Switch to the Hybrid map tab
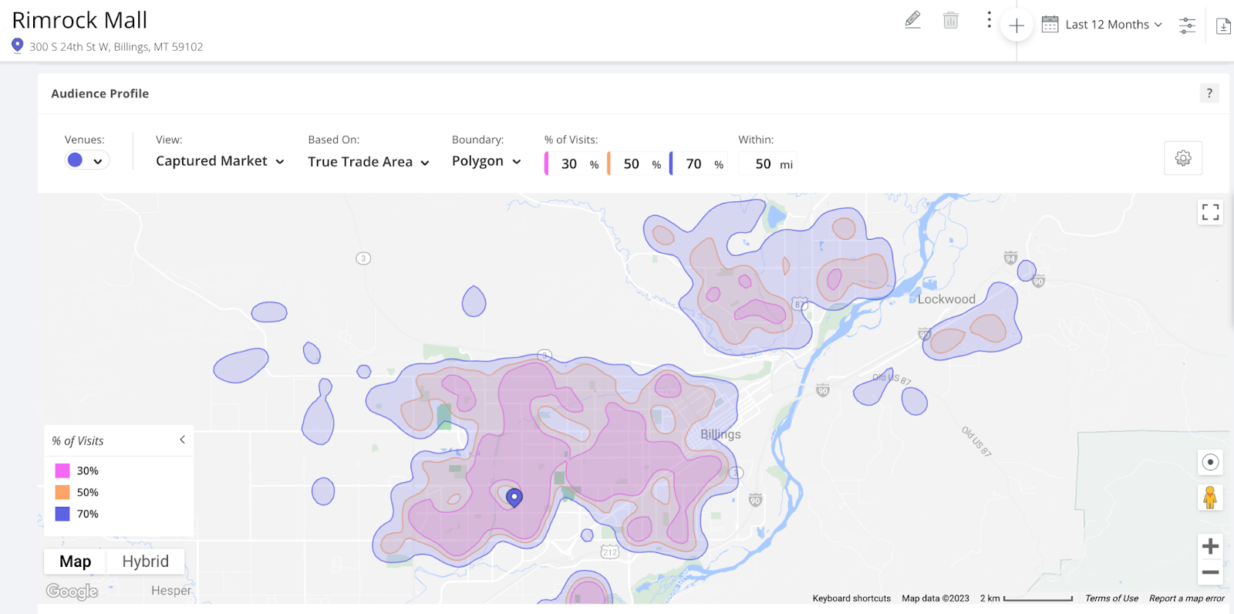This screenshot has width=1234, height=614. (145, 562)
